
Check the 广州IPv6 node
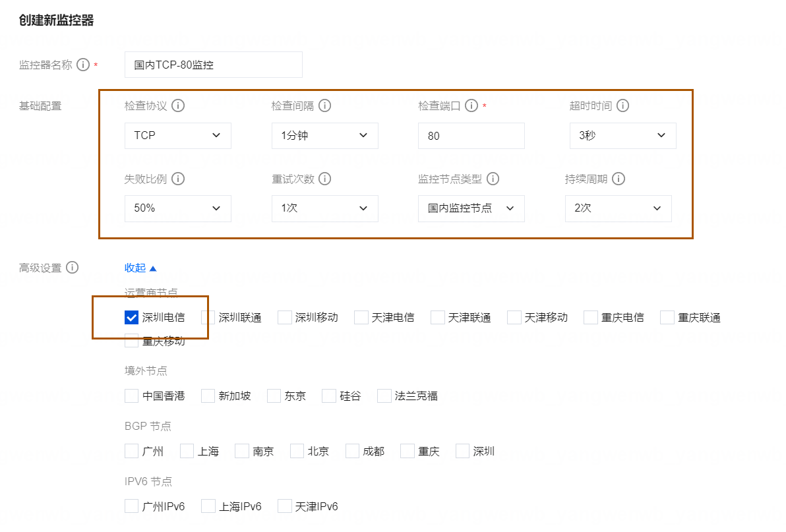[131, 506]
